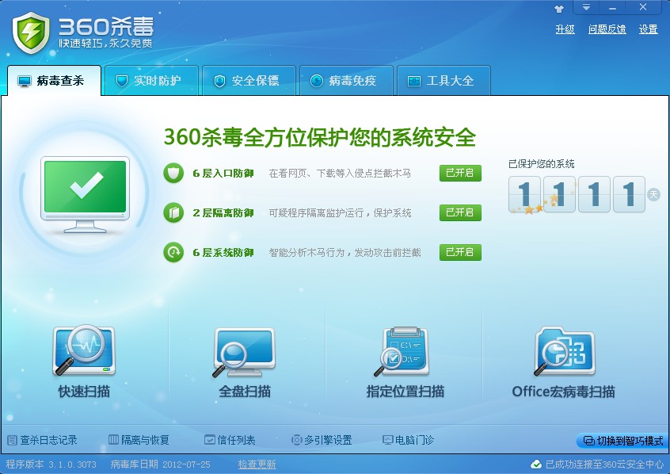Toggle the 已开启 button for 6层系统防御
Viewport: 670px width, 474px height.
click(x=460, y=252)
